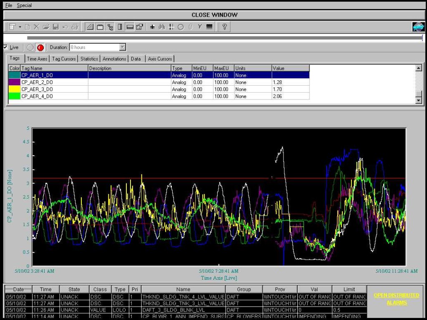The image size is (427, 320).
Task: Click the tag list scroll down arrow
Action: pos(419,100)
